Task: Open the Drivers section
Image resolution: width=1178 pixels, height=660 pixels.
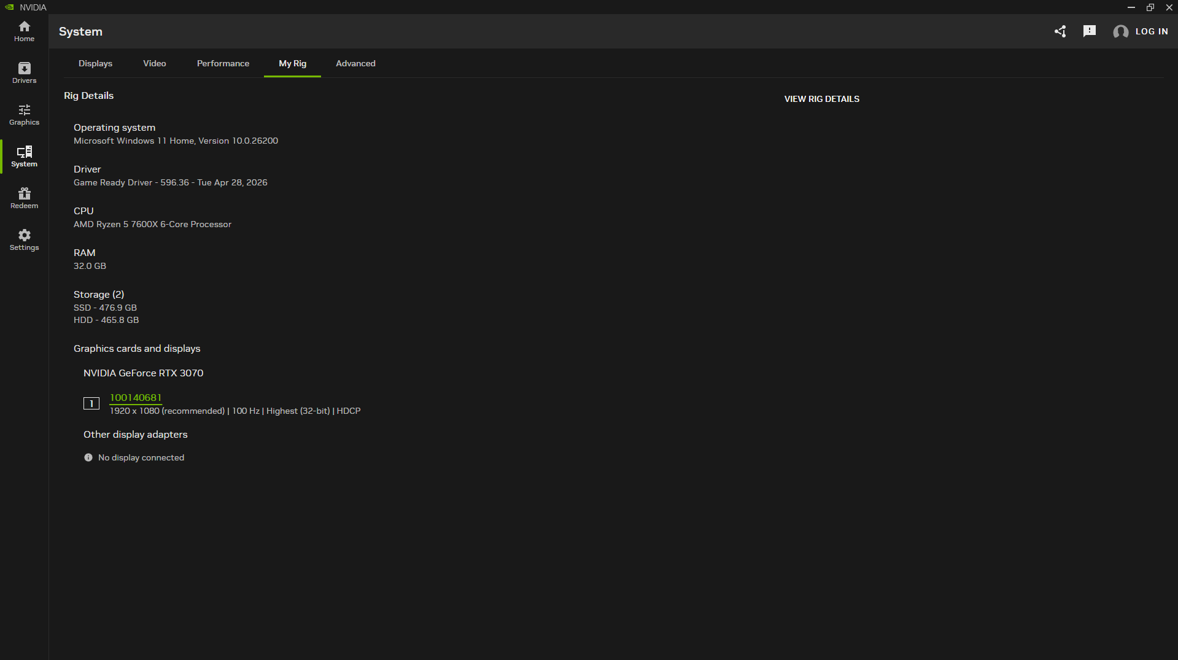Action: point(24,73)
